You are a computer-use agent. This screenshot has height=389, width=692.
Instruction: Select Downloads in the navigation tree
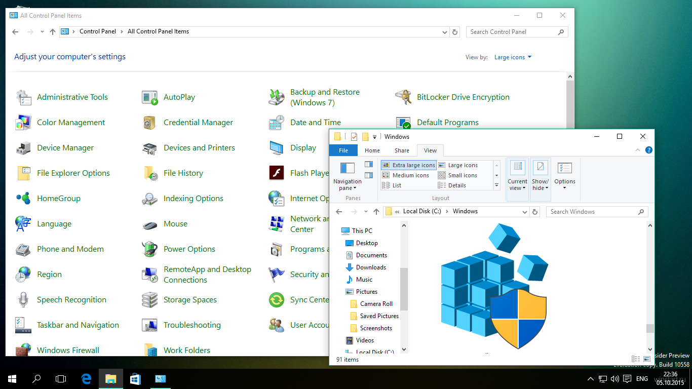[371, 267]
